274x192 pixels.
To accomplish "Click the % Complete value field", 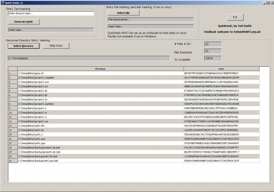I will coord(213,58).
